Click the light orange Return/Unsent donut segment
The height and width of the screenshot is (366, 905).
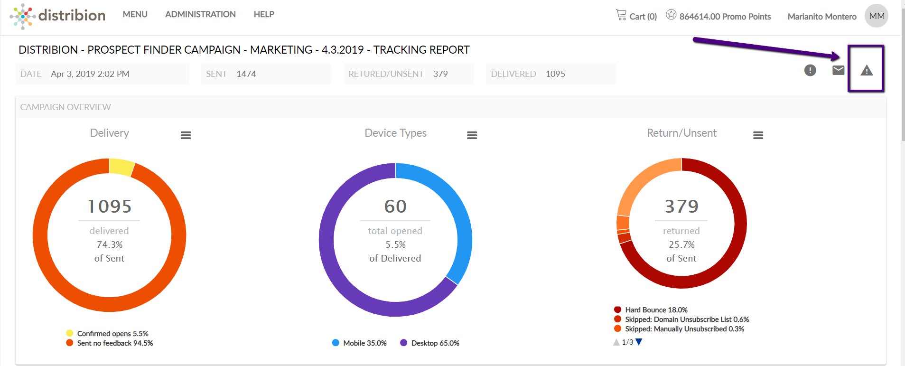639,184
